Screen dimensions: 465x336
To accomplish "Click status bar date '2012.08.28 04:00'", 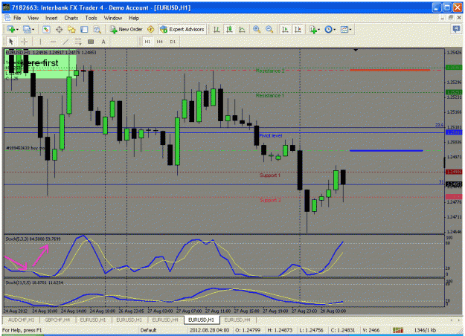I will (210, 330).
